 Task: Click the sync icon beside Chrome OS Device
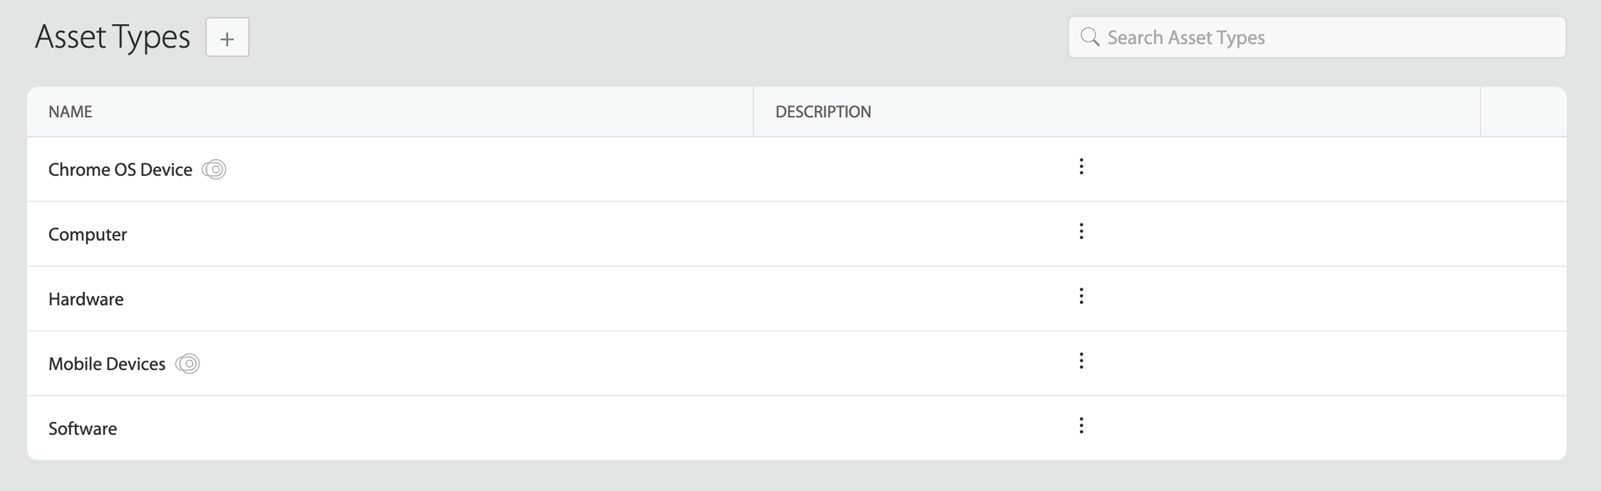(x=214, y=170)
